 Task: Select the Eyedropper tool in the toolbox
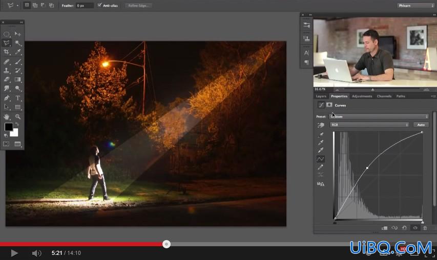pyautogui.click(x=17, y=52)
